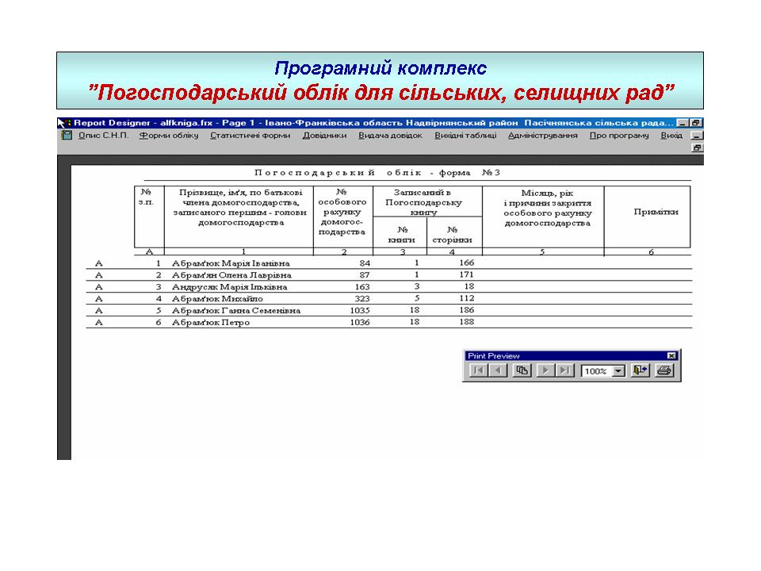
Task: Open the Опис С.Н.П. menu
Action: click(102, 136)
